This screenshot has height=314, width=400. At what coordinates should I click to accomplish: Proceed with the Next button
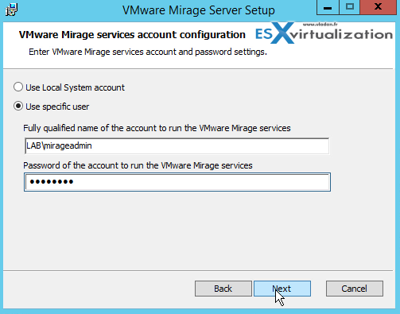click(x=282, y=289)
